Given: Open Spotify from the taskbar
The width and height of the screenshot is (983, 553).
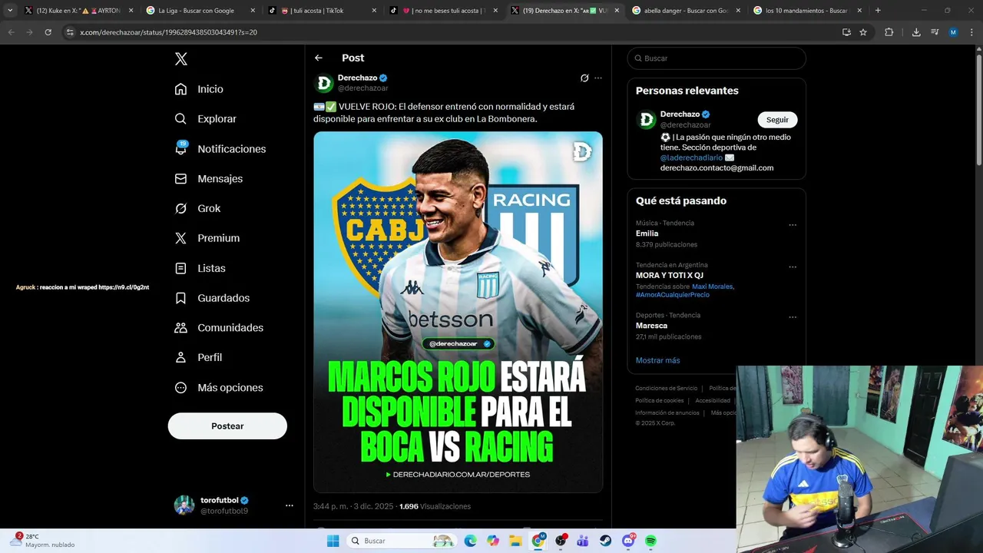Looking at the screenshot, I should pyautogui.click(x=650, y=541).
